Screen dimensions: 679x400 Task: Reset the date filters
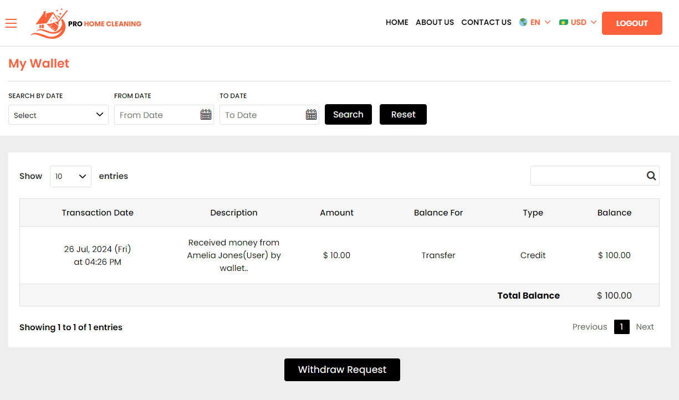click(x=403, y=115)
